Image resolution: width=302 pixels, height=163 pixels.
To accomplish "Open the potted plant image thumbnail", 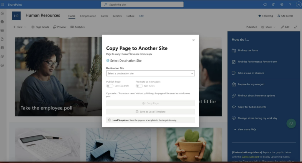I will [189, 144].
